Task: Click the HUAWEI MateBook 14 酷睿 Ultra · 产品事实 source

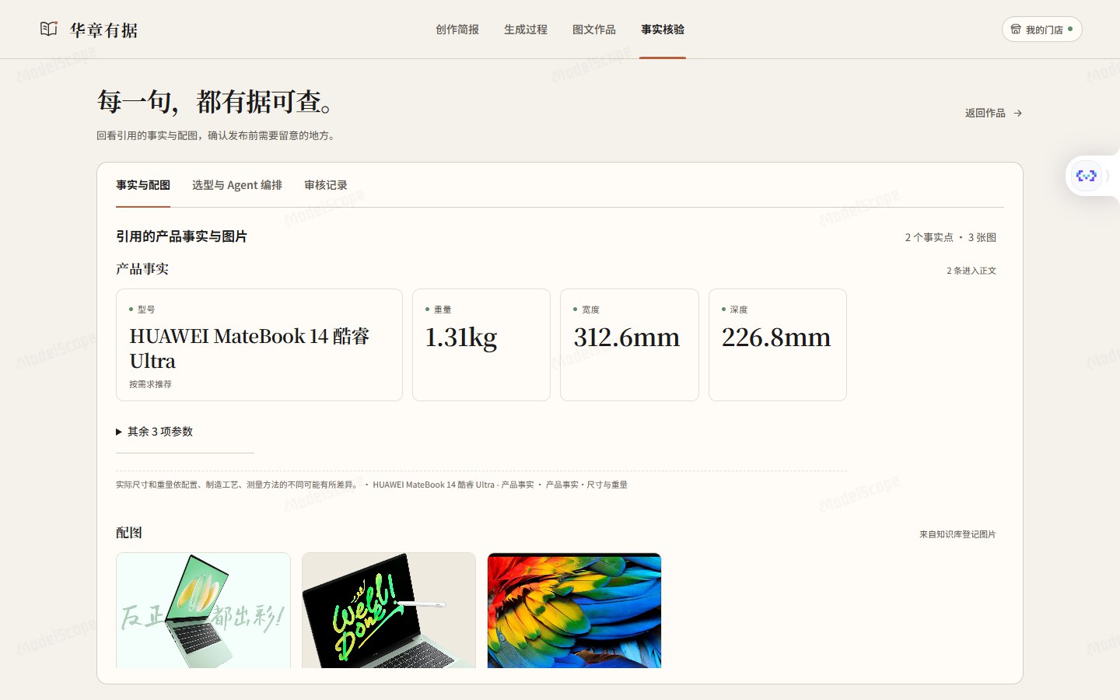Action: click(x=453, y=485)
